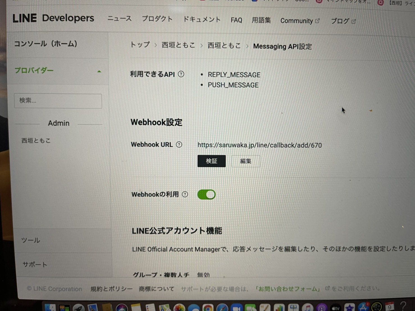This screenshot has height=311, width=415.
Task: Open ツール in the sidebar
Action: (31, 240)
